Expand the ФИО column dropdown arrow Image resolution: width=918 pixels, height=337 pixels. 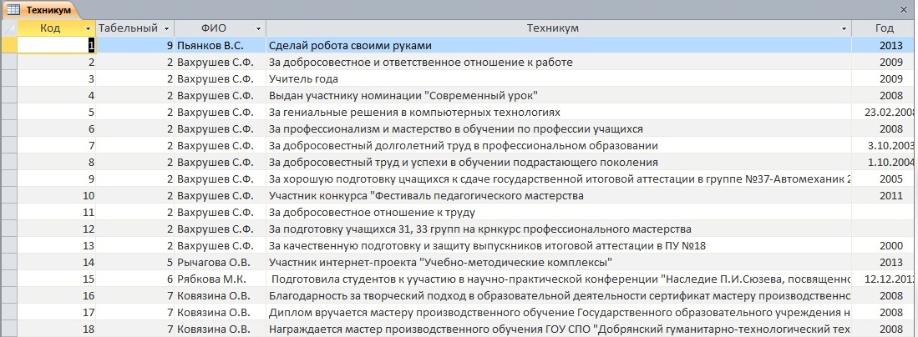tap(258, 28)
